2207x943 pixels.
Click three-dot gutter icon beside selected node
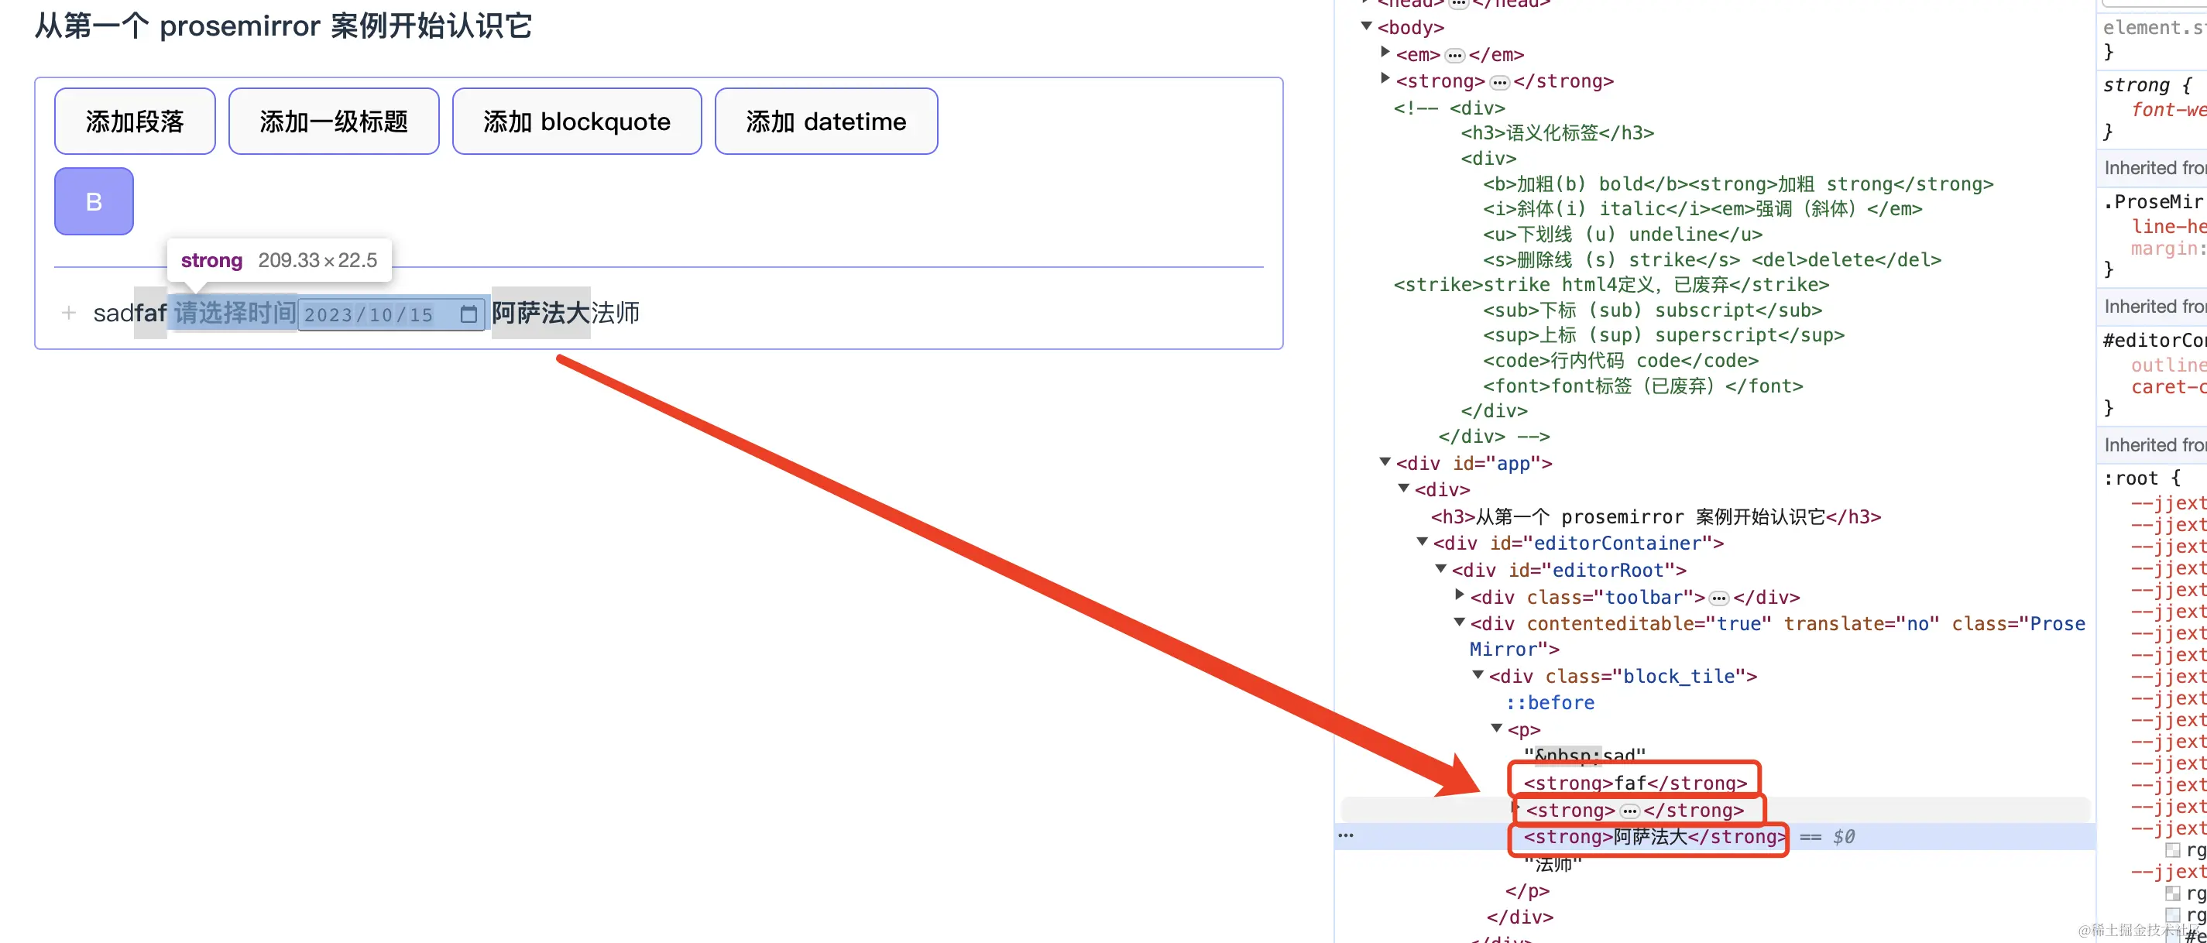[1346, 836]
